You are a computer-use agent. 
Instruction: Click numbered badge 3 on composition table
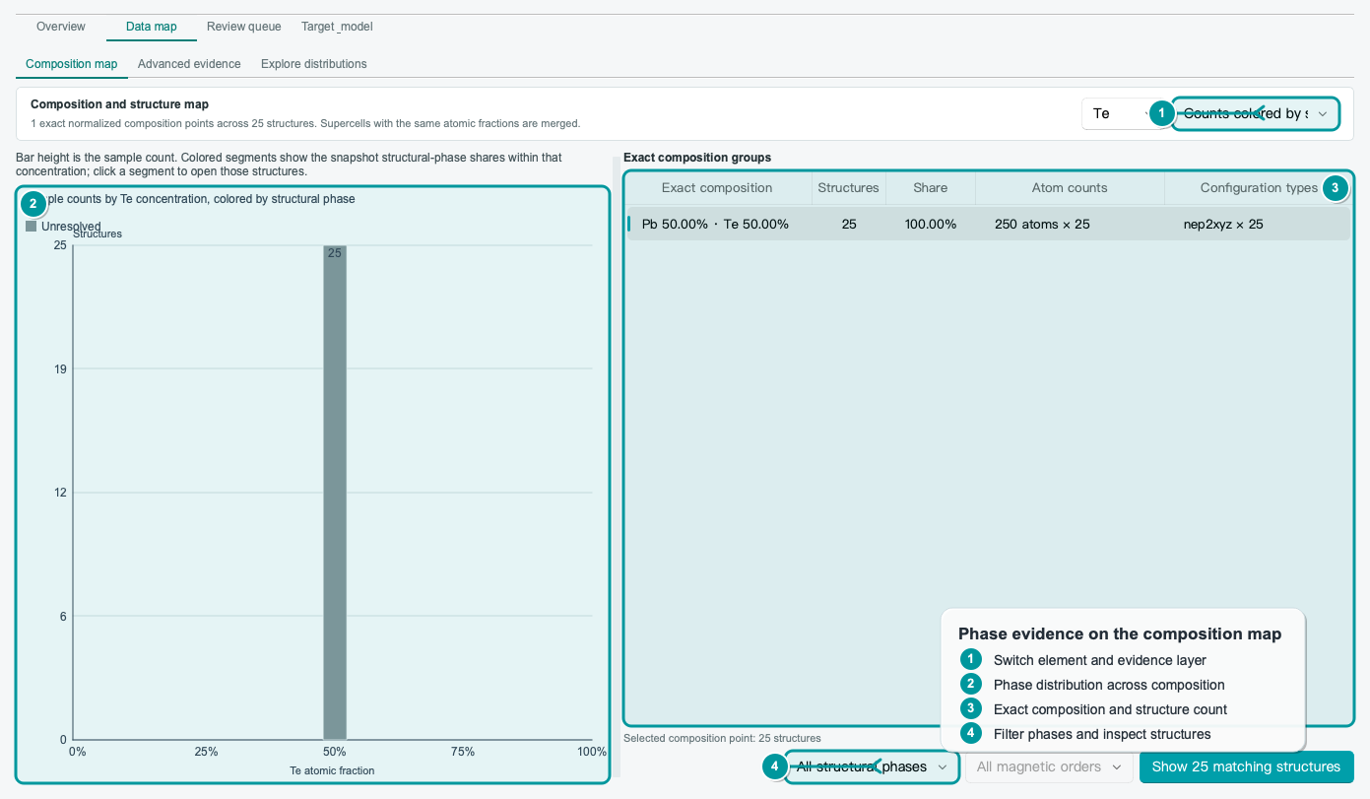click(x=1335, y=187)
